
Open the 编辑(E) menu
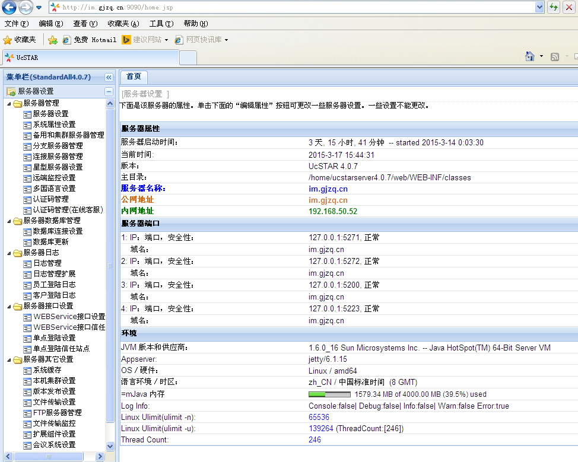tap(51, 24)
